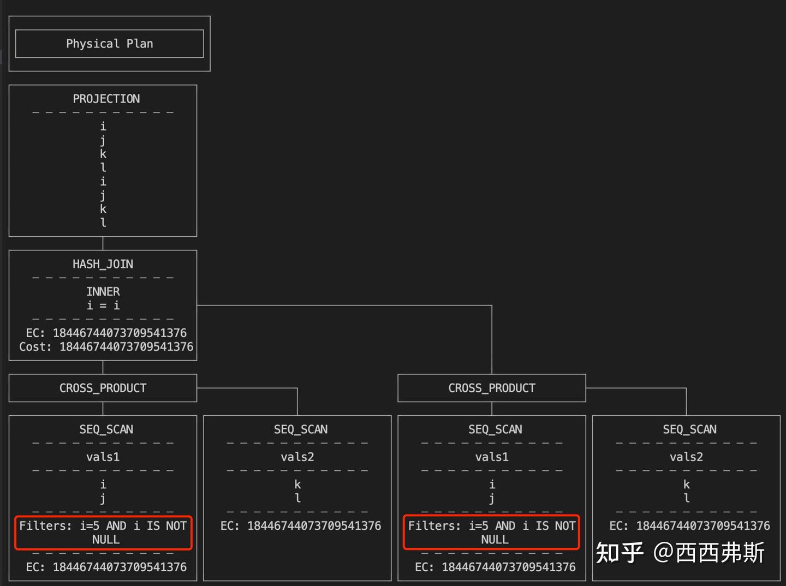Click the Cost value inside HASH_JOIN

click(x=105, y=346)
